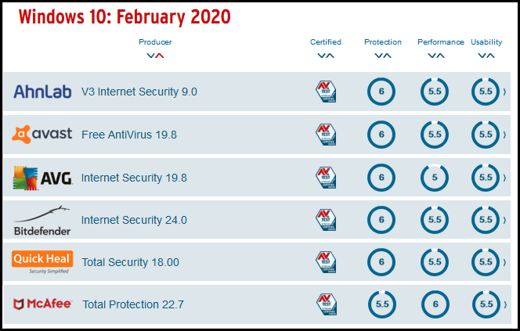
Task: Click the Avast logo
Action: [42, 134]
